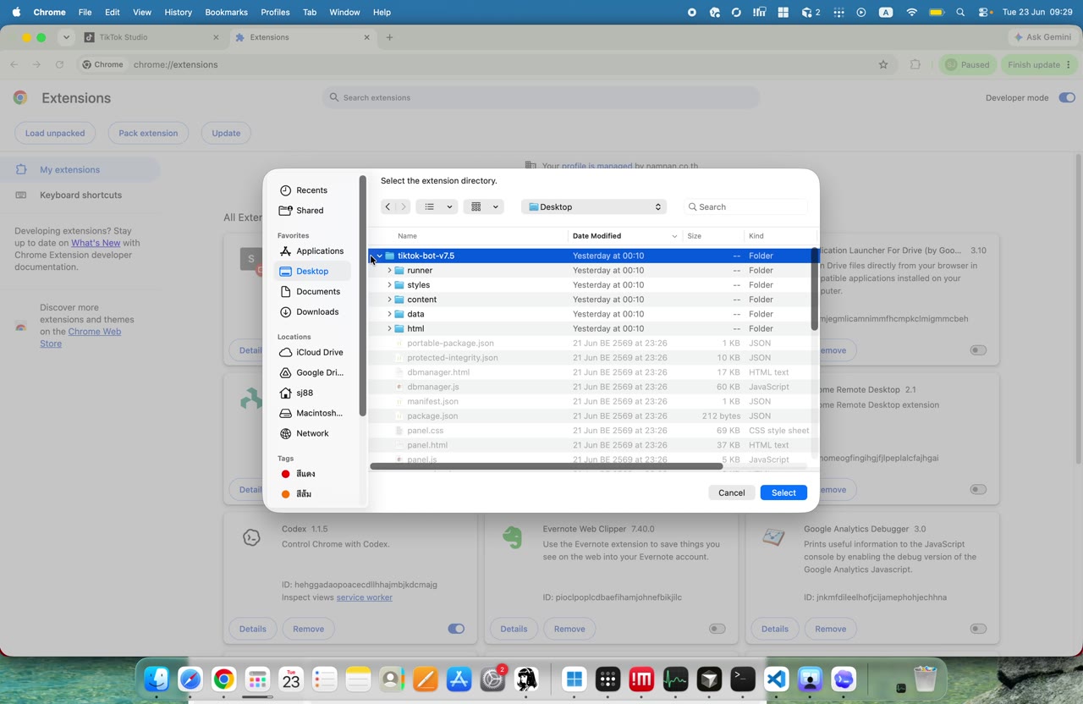Open Chrome from the Dock
Image resolution: width=1083 pixels, height=704 pixels.
tap(224, 679)
